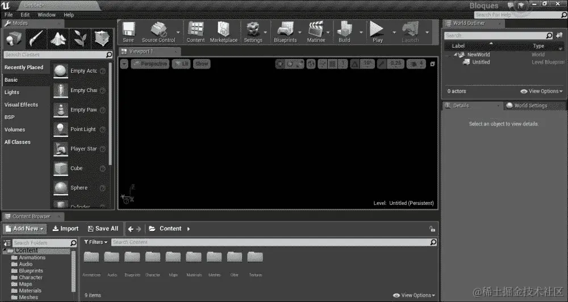Toggle the sources panel next to Search Folders

(7, 243)
